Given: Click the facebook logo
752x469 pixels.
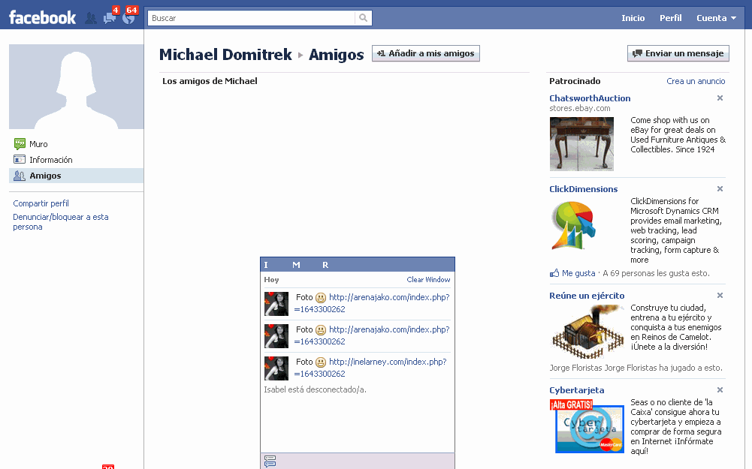Looking at the screenshot, I should (42, 18).
